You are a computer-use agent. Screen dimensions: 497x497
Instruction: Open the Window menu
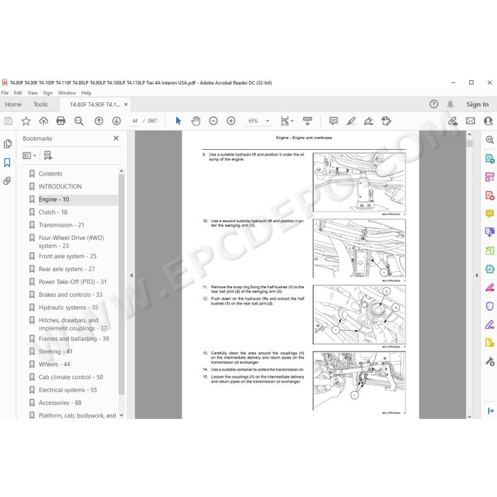pos(67,93)
